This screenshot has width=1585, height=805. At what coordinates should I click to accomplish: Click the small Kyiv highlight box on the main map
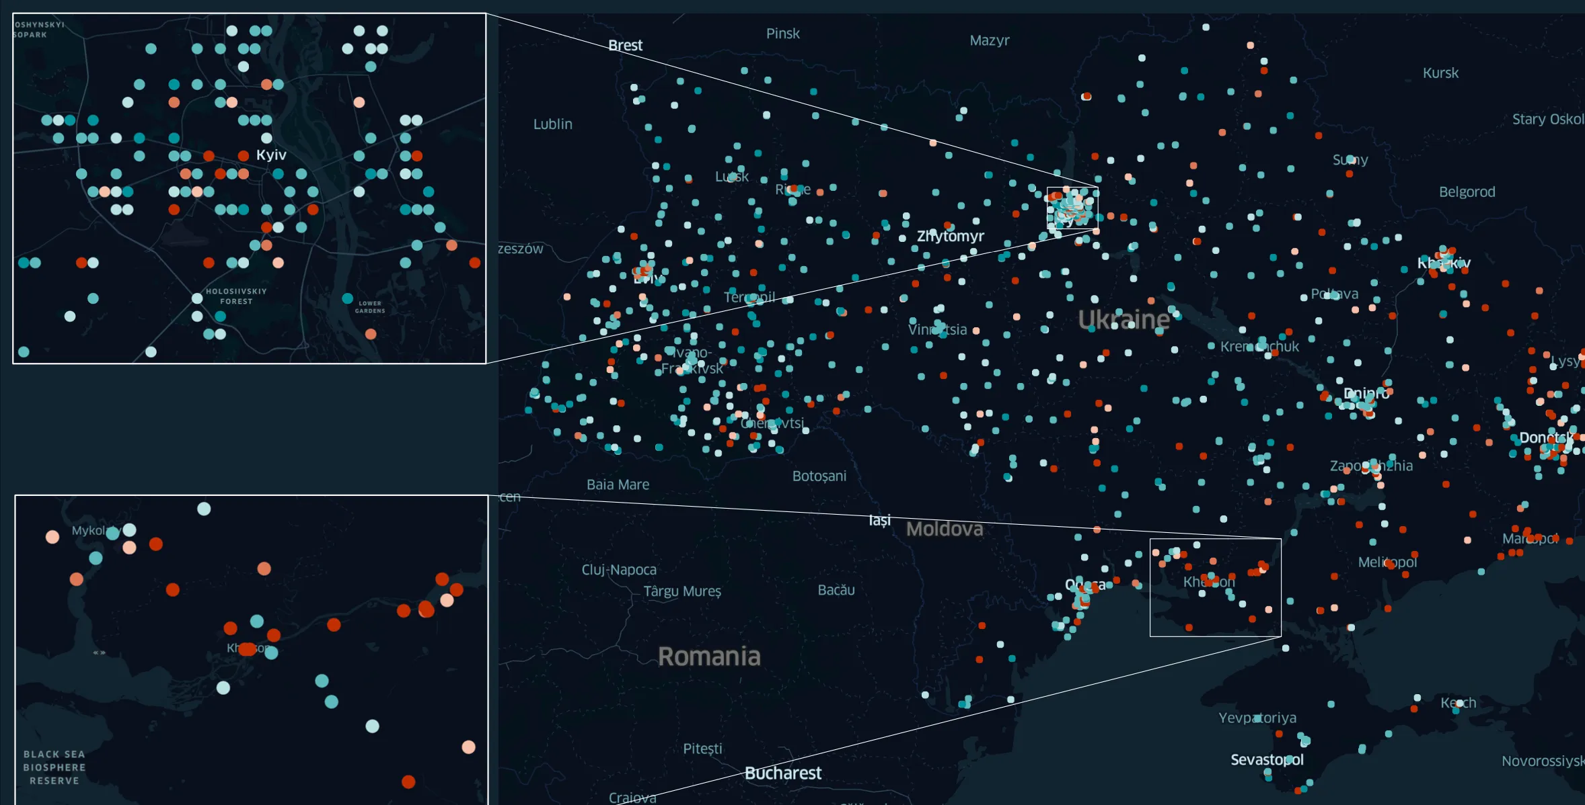coord(1072,208)
